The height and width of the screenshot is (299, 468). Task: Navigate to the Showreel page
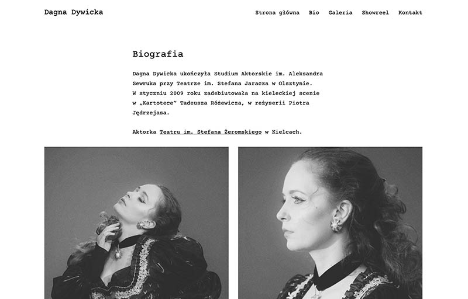375,12
